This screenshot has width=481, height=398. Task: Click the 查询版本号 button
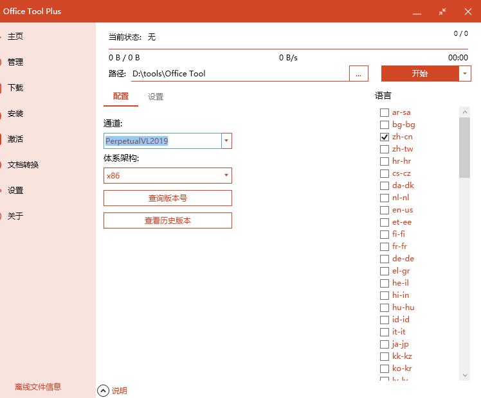coord(167,198)
